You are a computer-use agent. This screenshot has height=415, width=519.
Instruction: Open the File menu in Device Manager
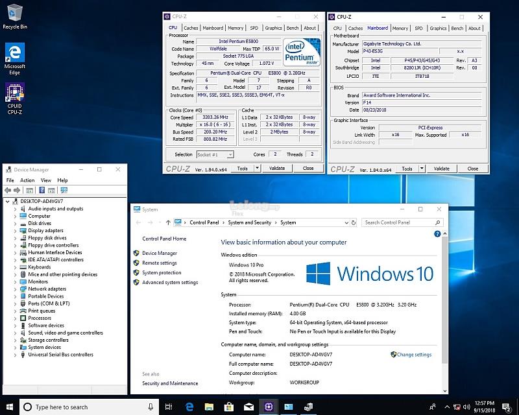click(x=10, y=180)
